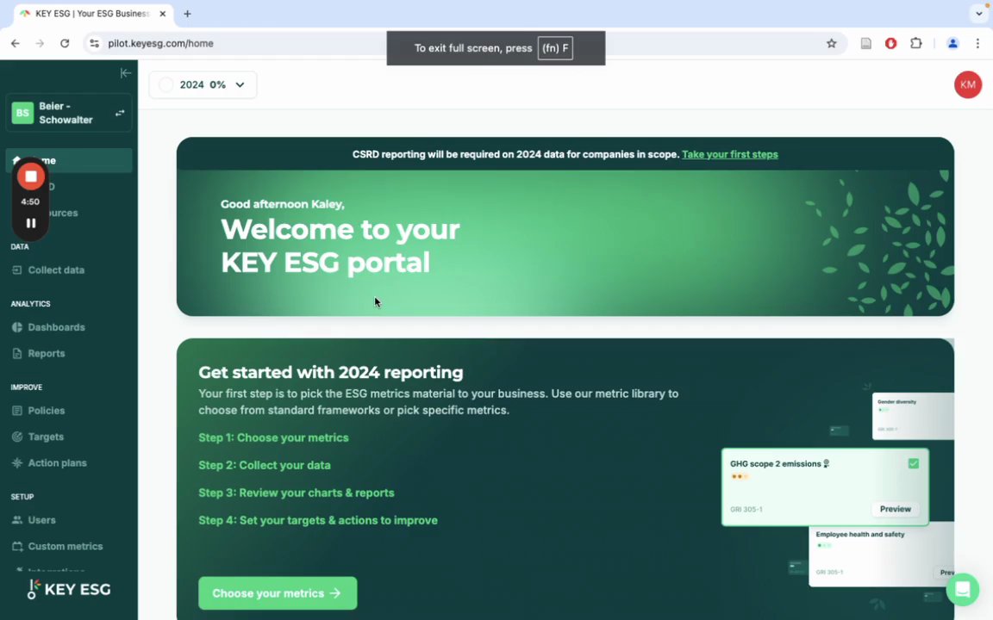Screen dimensions: 993x620
Task: Select the KEY ESG browser tab
Action: click(93, 13)
